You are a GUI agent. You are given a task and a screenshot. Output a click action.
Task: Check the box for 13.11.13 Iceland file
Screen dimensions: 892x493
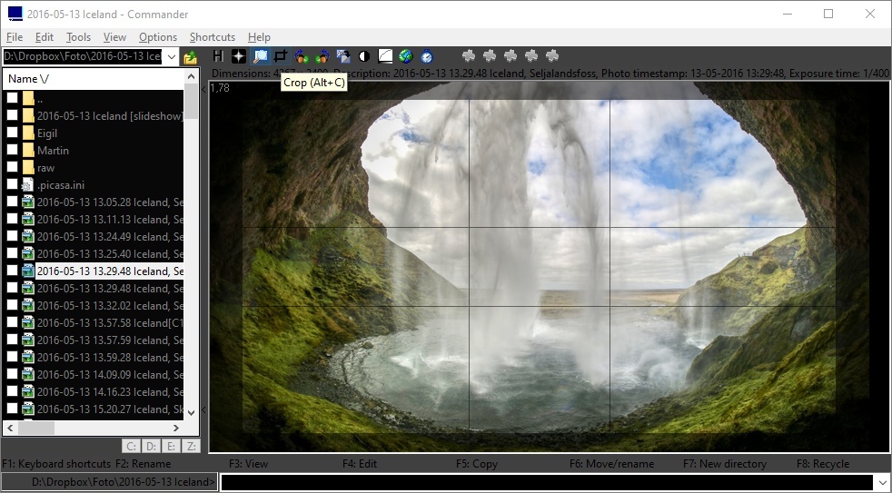click(x=12, y=219)
